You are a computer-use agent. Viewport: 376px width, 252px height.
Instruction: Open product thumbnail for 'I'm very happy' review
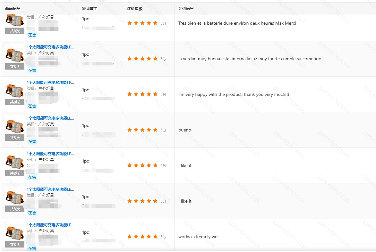15,92
